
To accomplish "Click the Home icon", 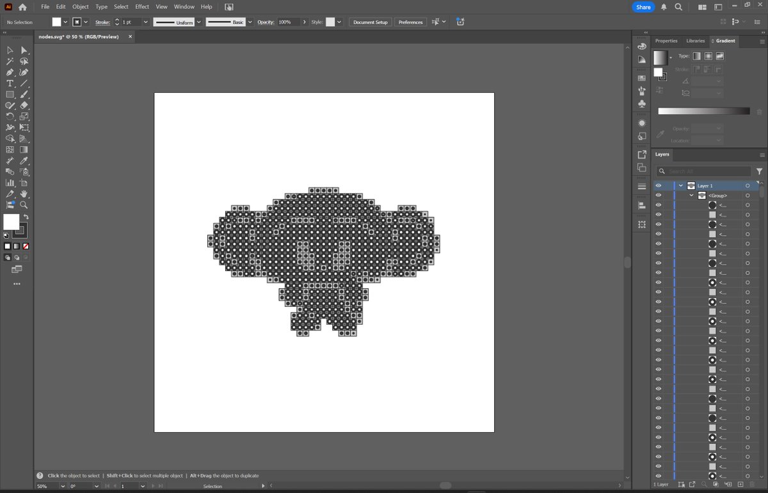I will tap(22, 7).
